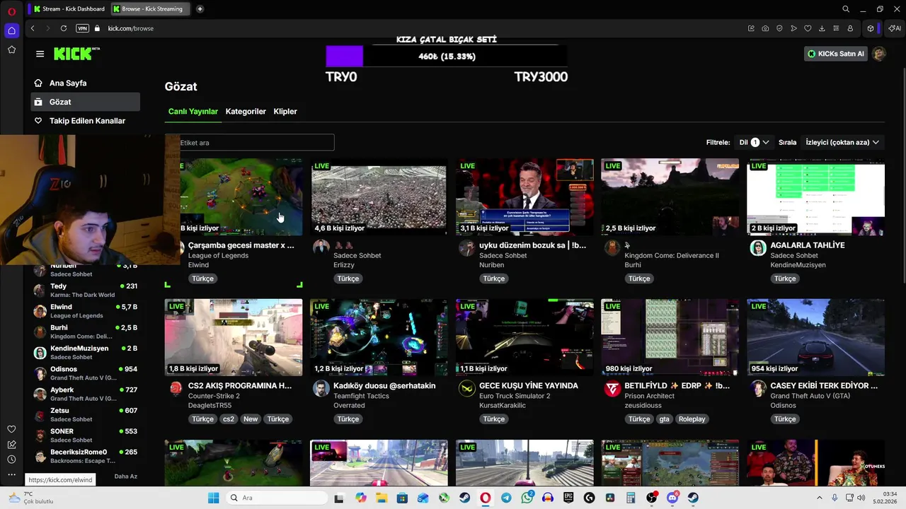
Task: Open the browser downloads icon
Action: tap(822, 28)
